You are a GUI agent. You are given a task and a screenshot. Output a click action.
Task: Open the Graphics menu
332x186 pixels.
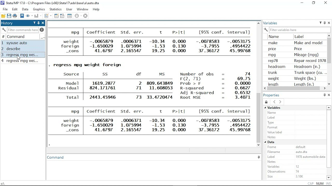pos(39,9)
